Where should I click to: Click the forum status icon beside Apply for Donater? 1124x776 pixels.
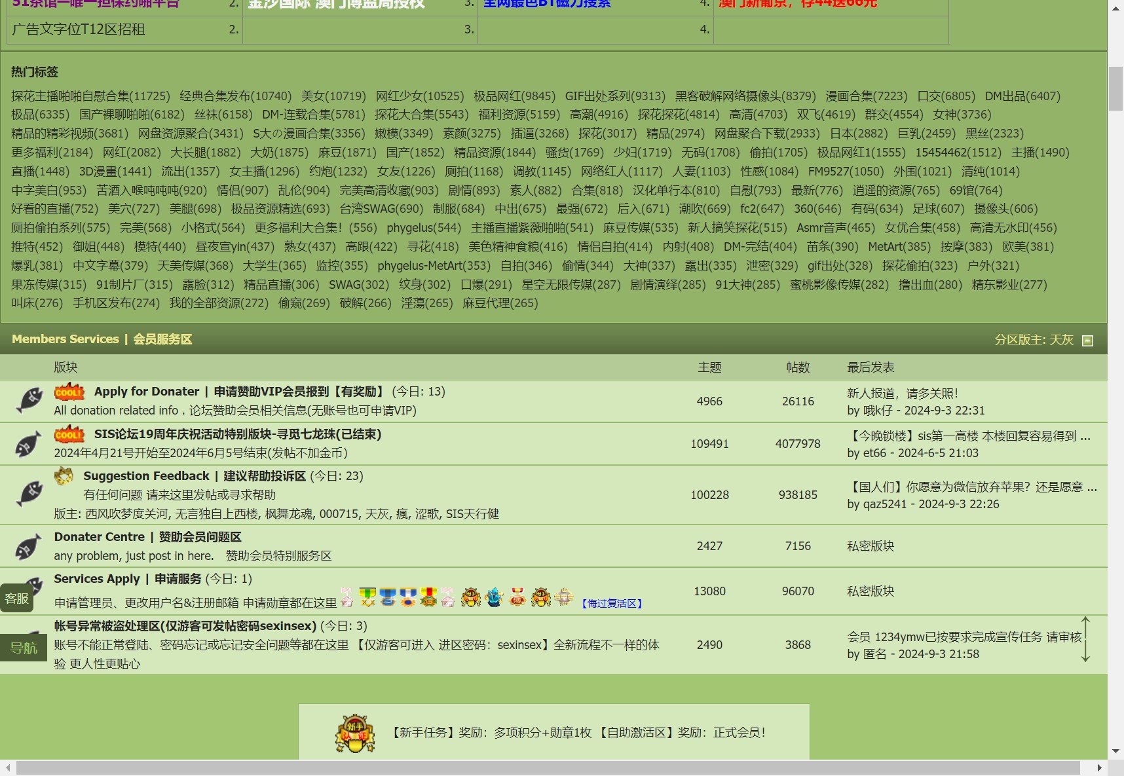coord(29,401)
